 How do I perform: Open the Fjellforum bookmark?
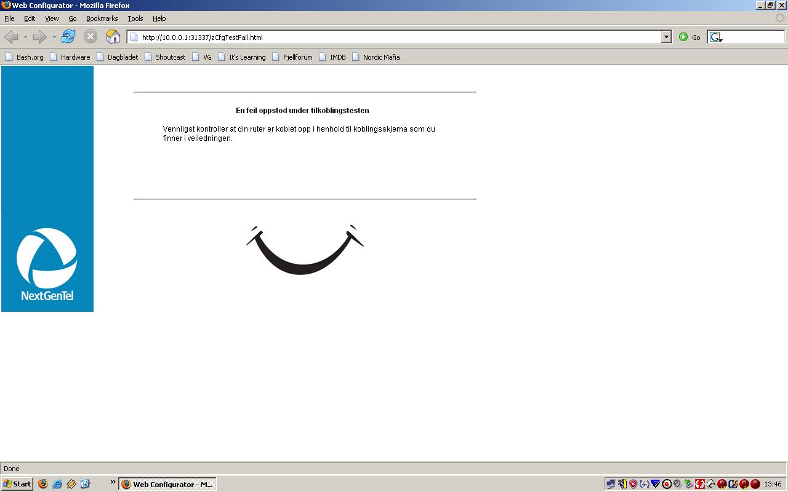[x=292, y=57]
